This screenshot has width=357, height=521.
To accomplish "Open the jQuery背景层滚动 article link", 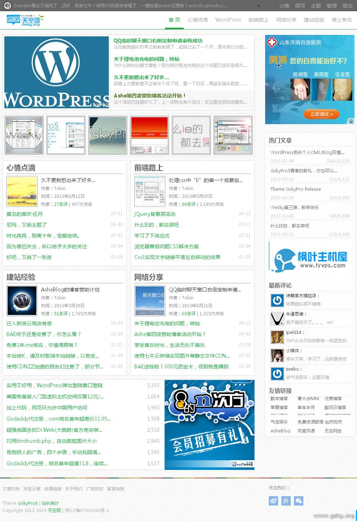I will coord(155,214).
